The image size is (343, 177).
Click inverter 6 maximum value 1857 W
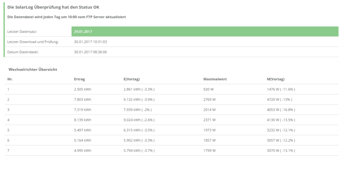[209, 140]
